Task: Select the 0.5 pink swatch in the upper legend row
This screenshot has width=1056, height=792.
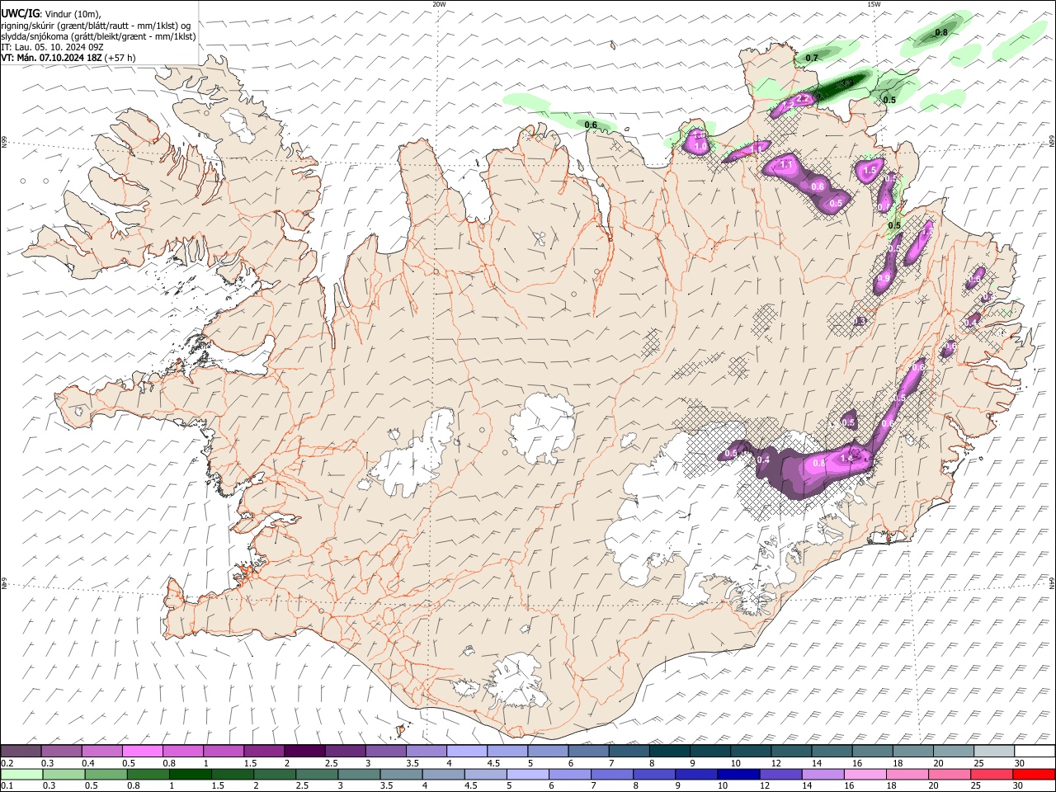Action: (142, 751)
